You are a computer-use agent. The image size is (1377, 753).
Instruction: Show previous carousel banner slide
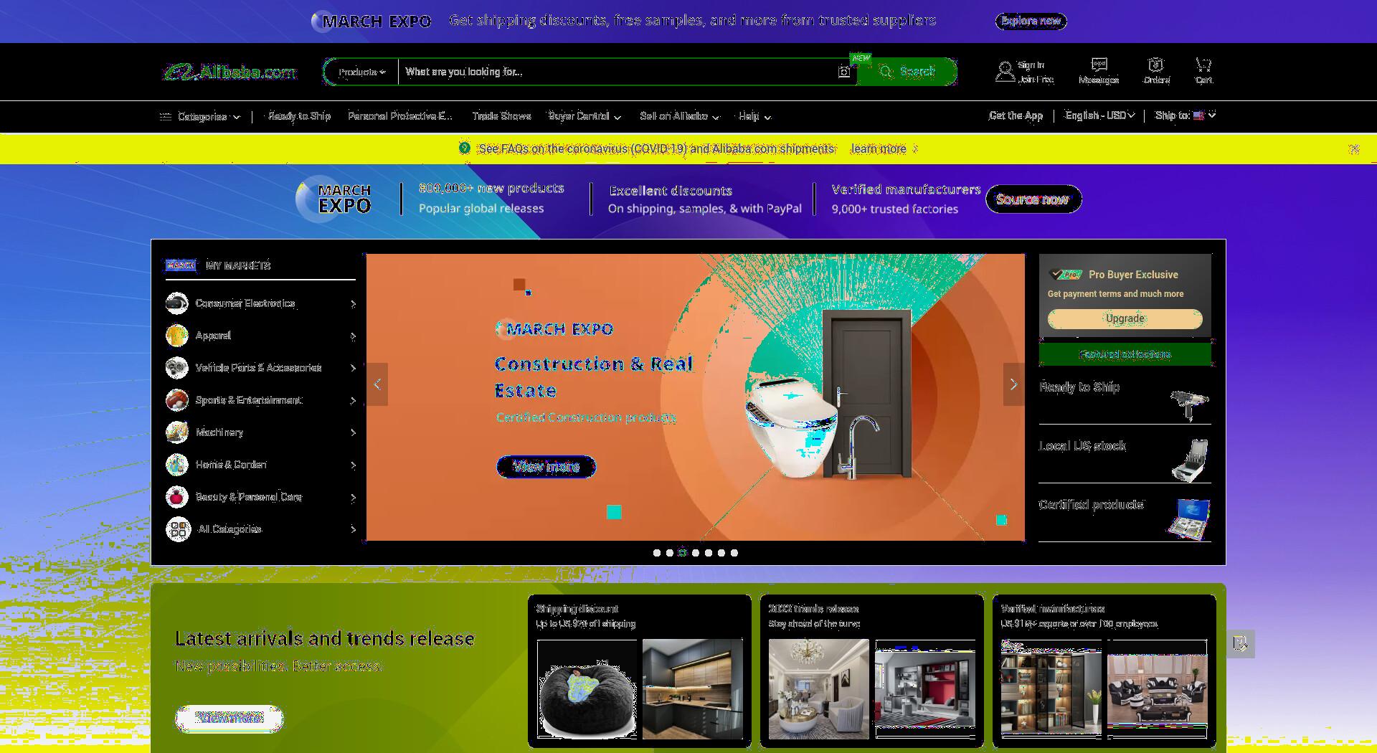click(x=377, y=384)
